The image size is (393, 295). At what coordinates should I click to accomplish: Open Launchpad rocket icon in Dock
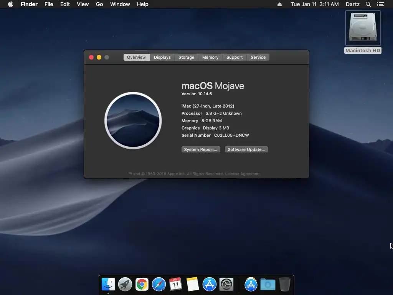click(125, 285)
